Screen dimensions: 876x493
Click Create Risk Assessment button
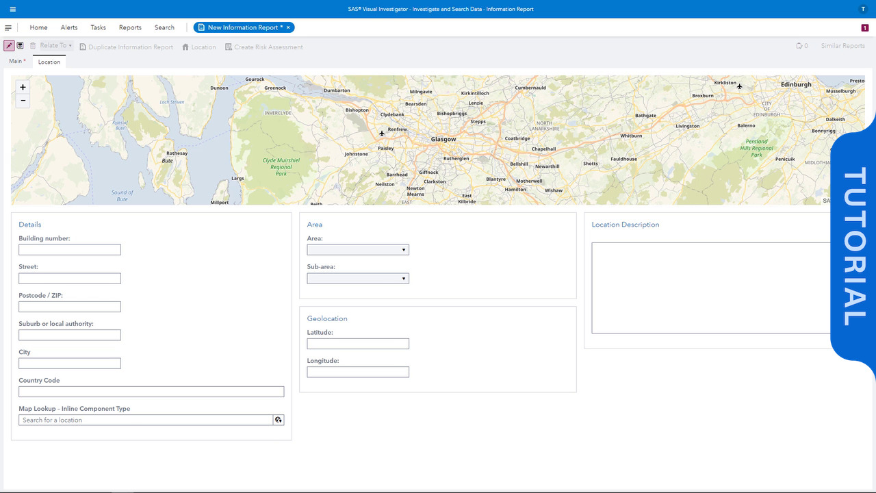click(263, 47)
